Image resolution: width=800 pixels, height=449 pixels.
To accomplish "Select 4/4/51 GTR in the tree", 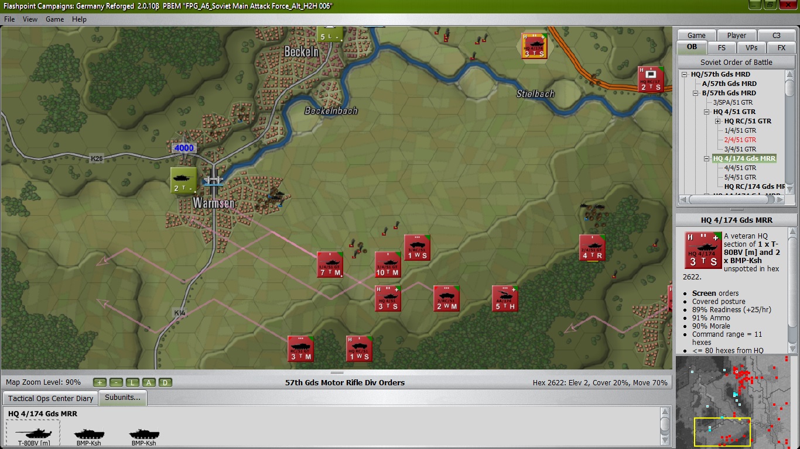I will coord(740,168).
